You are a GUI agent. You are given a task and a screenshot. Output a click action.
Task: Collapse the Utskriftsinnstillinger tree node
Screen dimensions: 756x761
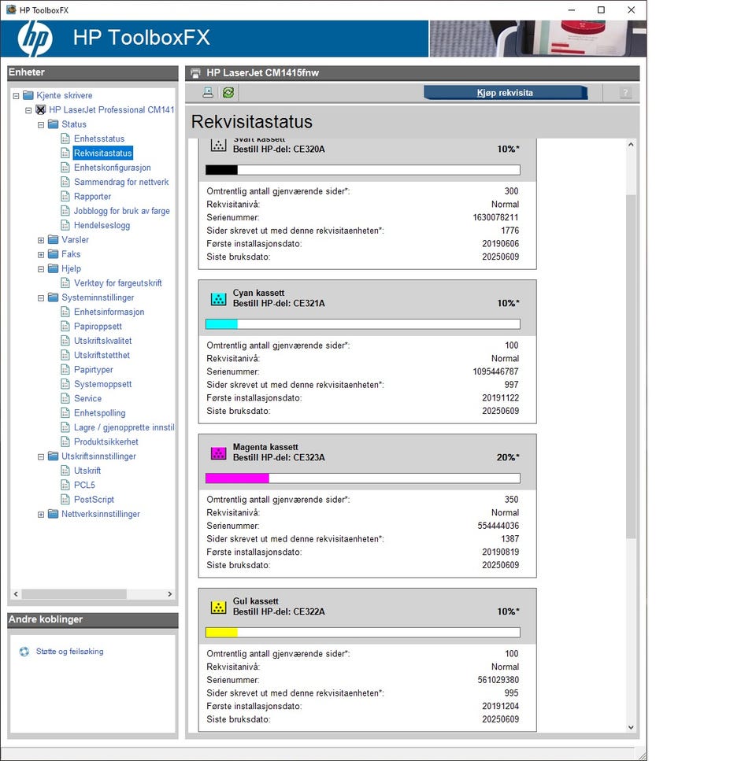point(41,456)
